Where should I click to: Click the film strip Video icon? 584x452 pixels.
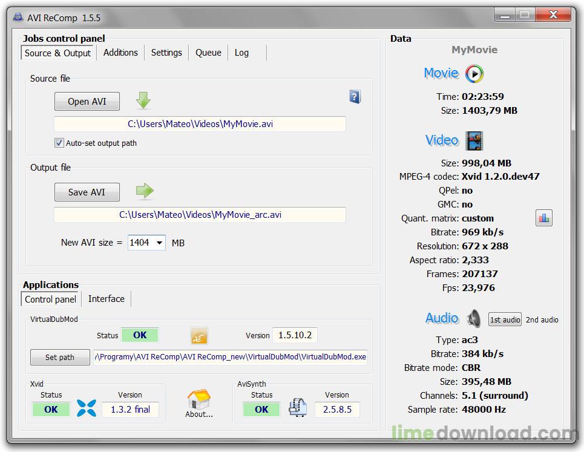tap(474, 141)
